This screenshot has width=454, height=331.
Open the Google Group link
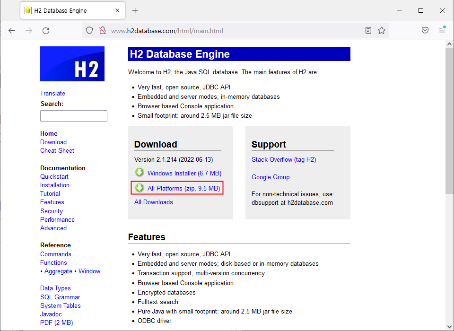coord(271,177)
